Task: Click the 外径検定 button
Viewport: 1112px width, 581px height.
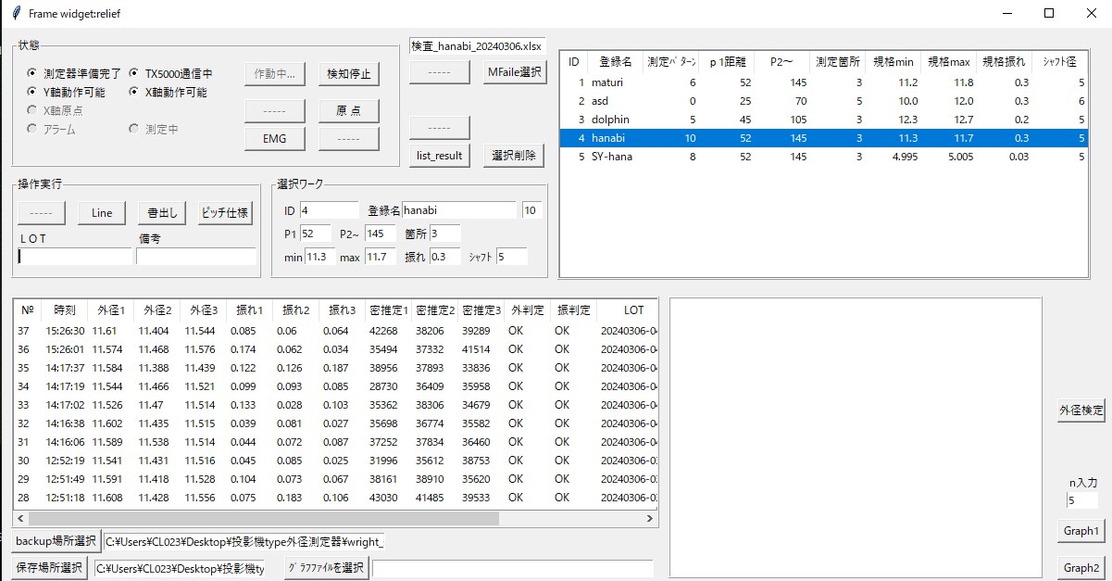Action: pos(1081,410)
